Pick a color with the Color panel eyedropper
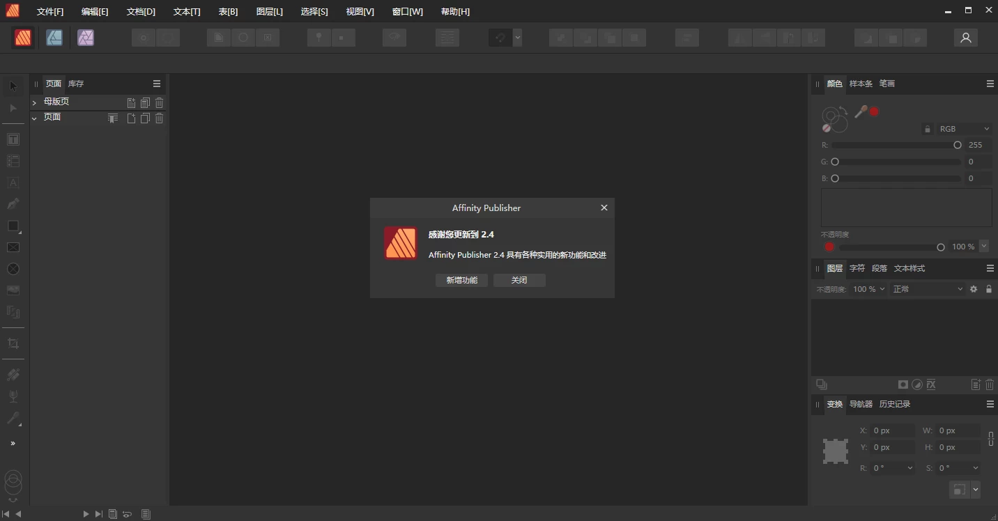The height and width of the screenshot is (521, 998). (861, 112)
